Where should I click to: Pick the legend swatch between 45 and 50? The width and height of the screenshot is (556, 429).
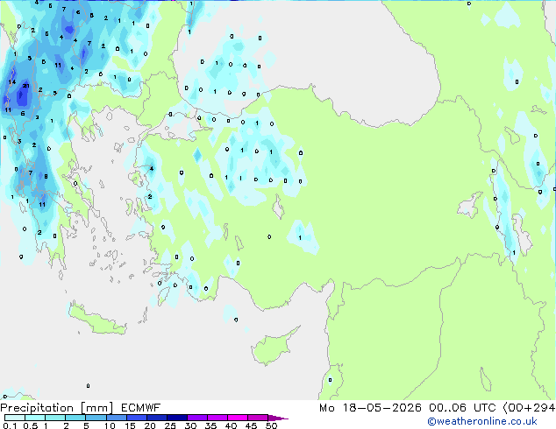(x=258, y=418)
